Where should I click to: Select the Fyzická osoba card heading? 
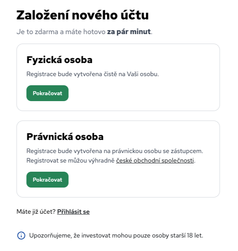(x=59, y=60)
